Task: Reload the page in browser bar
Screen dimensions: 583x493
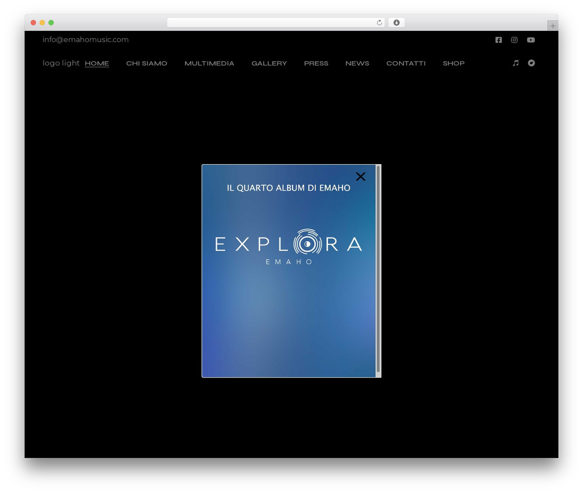Action: [x=379, y=23]
